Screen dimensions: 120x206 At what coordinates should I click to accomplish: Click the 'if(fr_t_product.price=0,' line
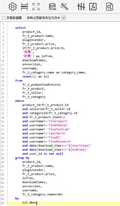(x=44, y=48)
